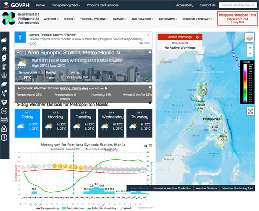
Task: Open the meteogram chart hamburger menu
Action: click(x=150, y=146)
